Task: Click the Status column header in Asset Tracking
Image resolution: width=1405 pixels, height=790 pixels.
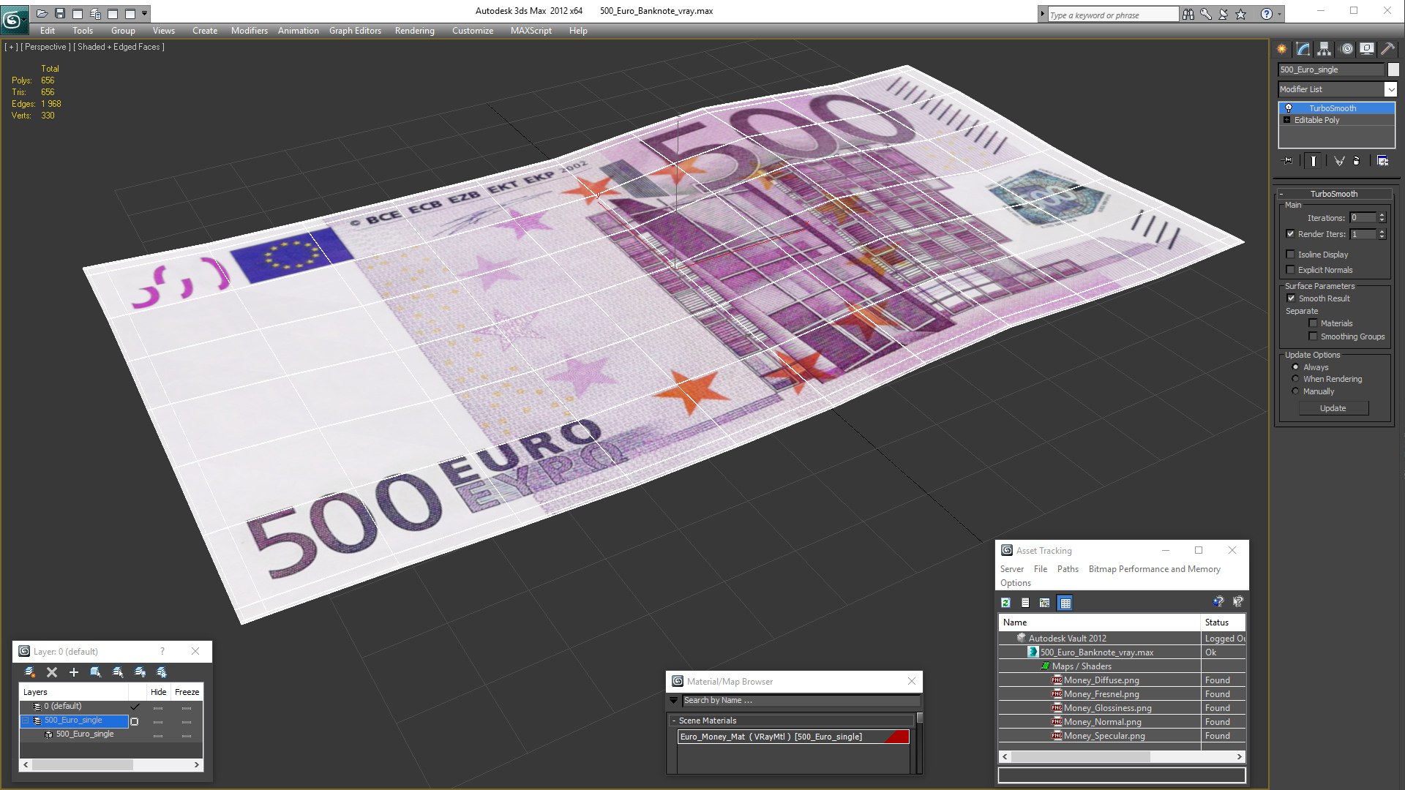Action: click(x=1223, y=622)
